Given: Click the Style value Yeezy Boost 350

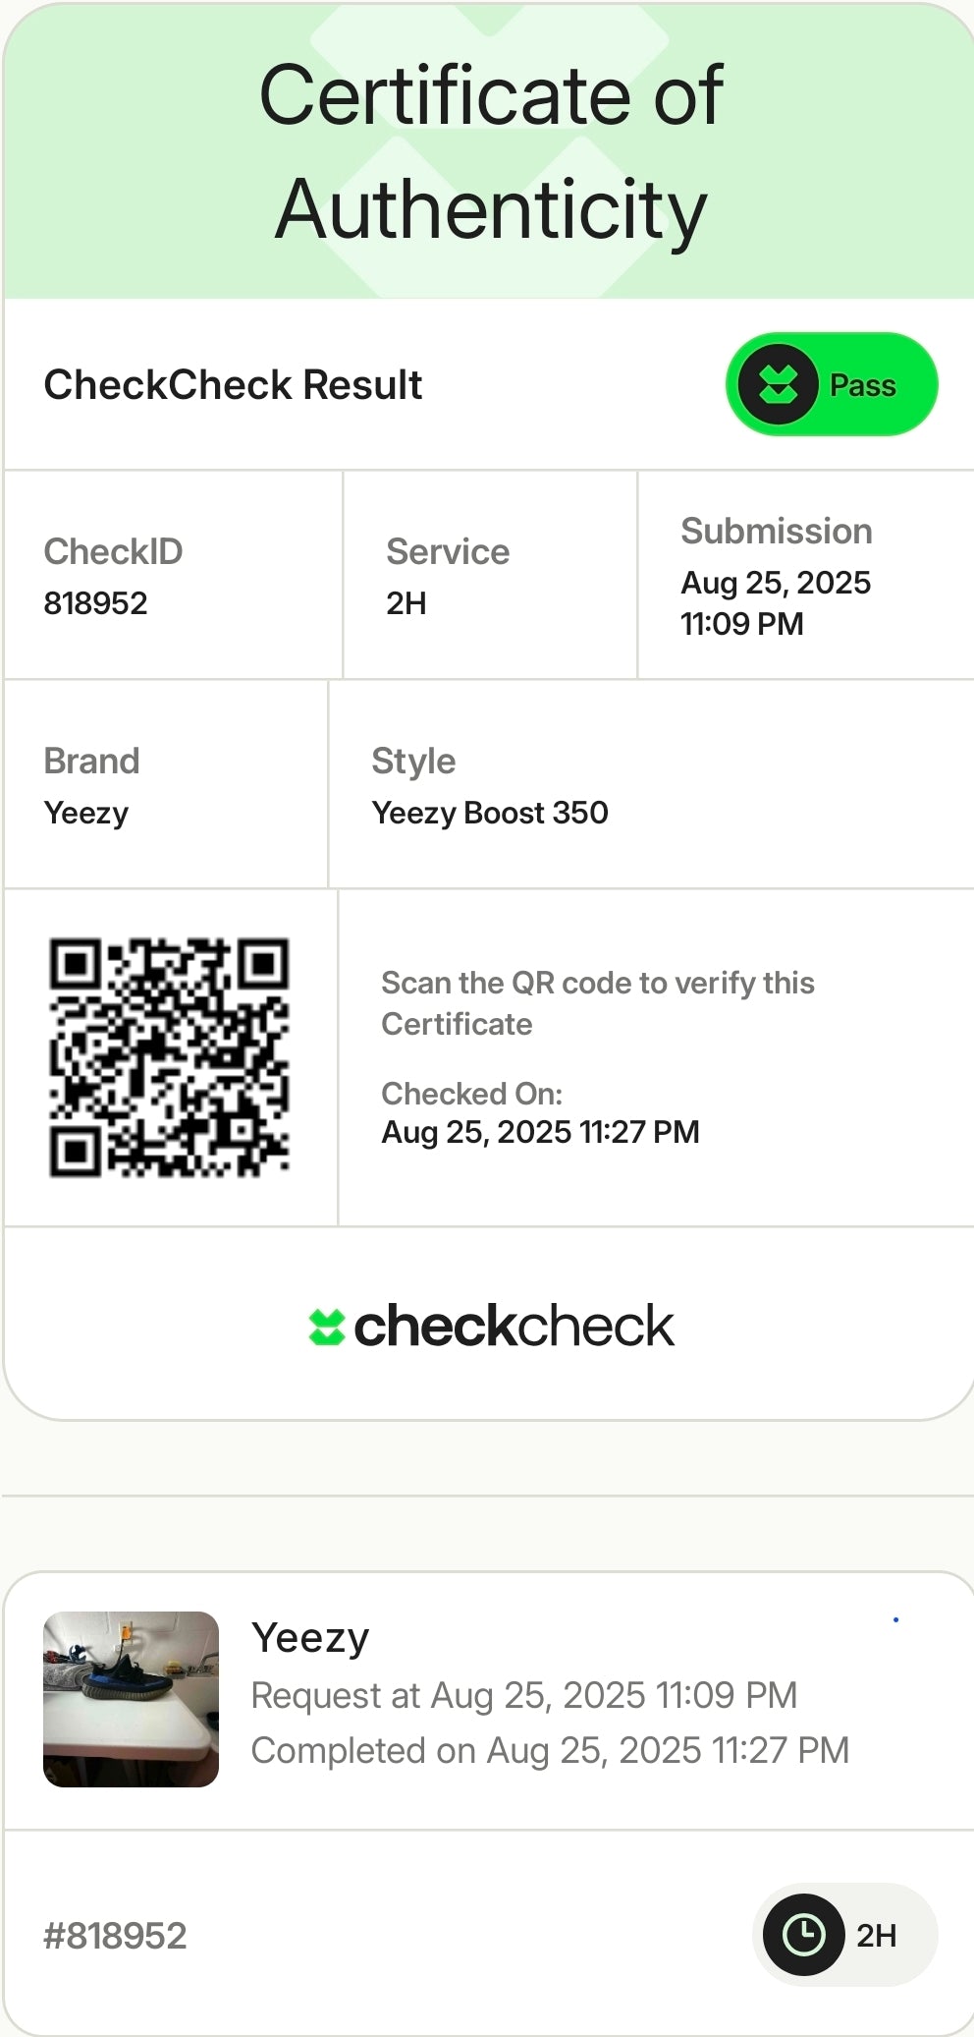Looking at the screenshot, I should 490,813.
